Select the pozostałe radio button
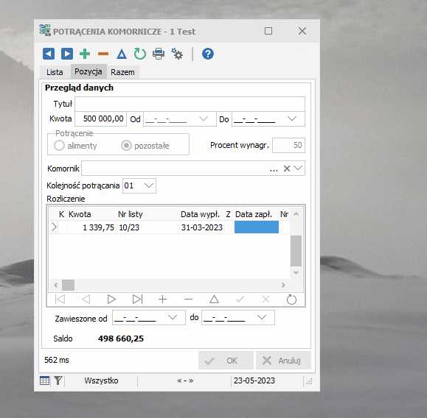Image resolution: width=427 pixels, height=418 pixels. click(126, 146)
